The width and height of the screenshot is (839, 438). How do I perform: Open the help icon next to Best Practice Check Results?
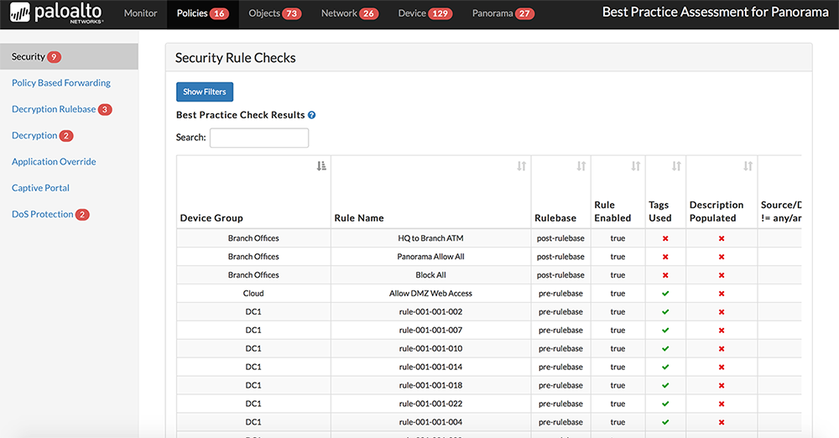point(311,115)
